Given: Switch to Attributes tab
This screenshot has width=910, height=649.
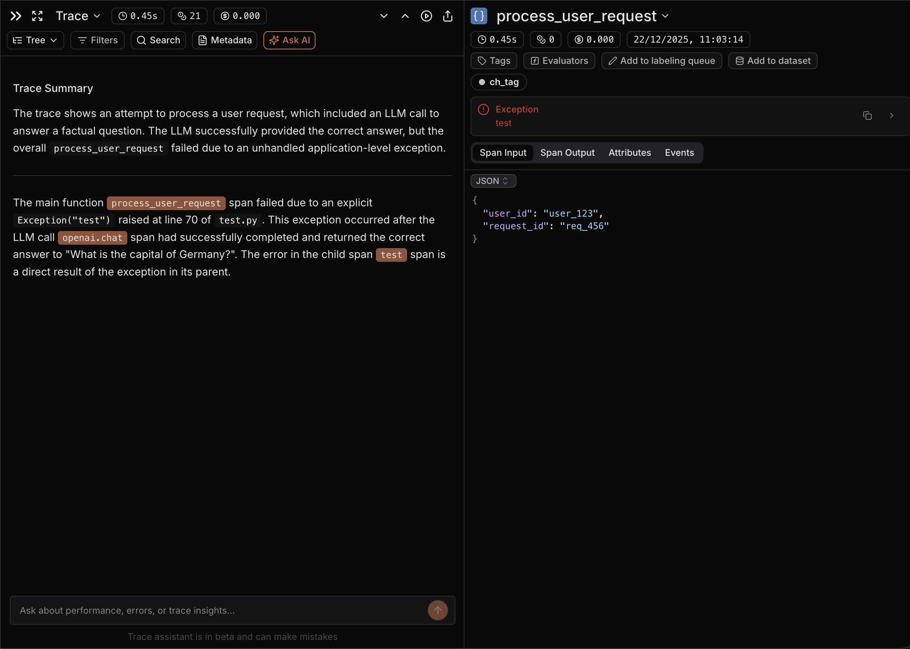Looking at the screenshot, I should point(629,153).
